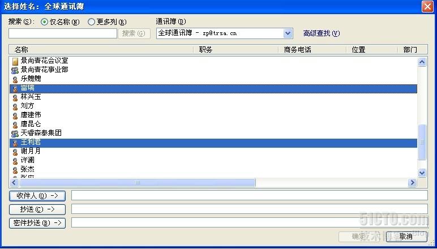Image resolution: width=437 pixels, height=249 pixels.
Task: Sort by the 商务电话 column header
Action: (312, 50)
